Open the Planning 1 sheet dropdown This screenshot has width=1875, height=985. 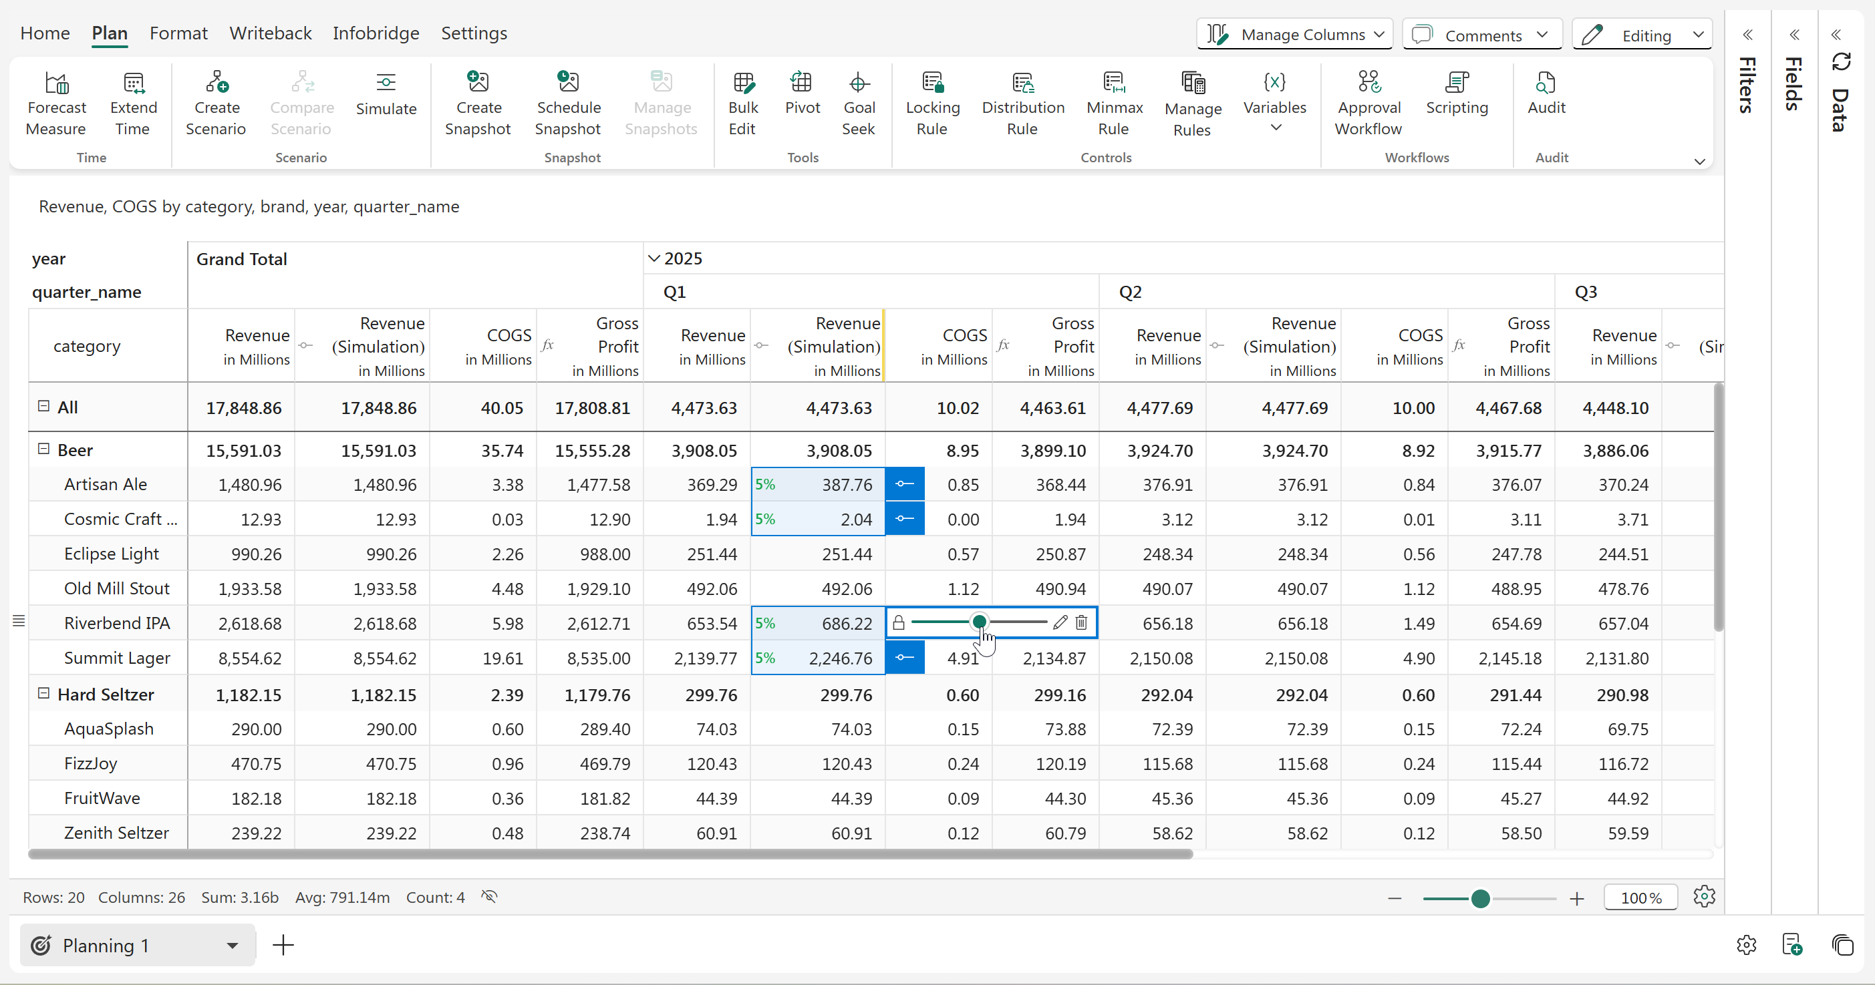232,946
